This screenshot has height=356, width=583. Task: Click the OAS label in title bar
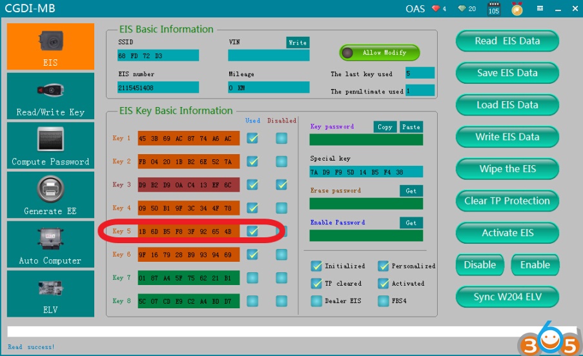click(415, 8)
